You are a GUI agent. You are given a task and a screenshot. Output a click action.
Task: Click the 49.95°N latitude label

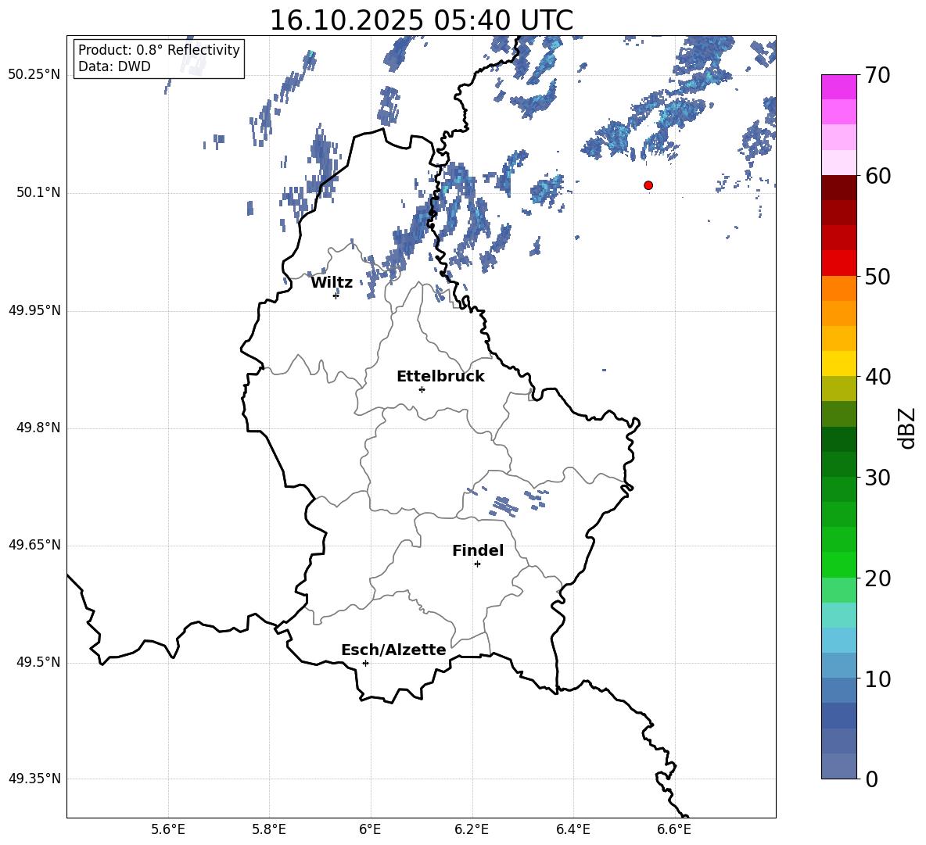click(x=34, y=310)
